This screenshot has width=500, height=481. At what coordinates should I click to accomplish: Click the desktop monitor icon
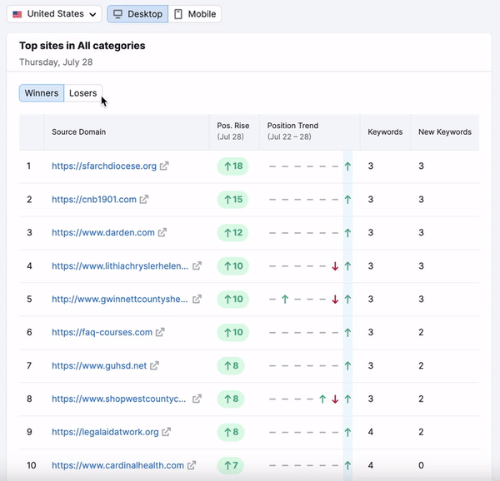pyautogui.click(x=118, y=14)
